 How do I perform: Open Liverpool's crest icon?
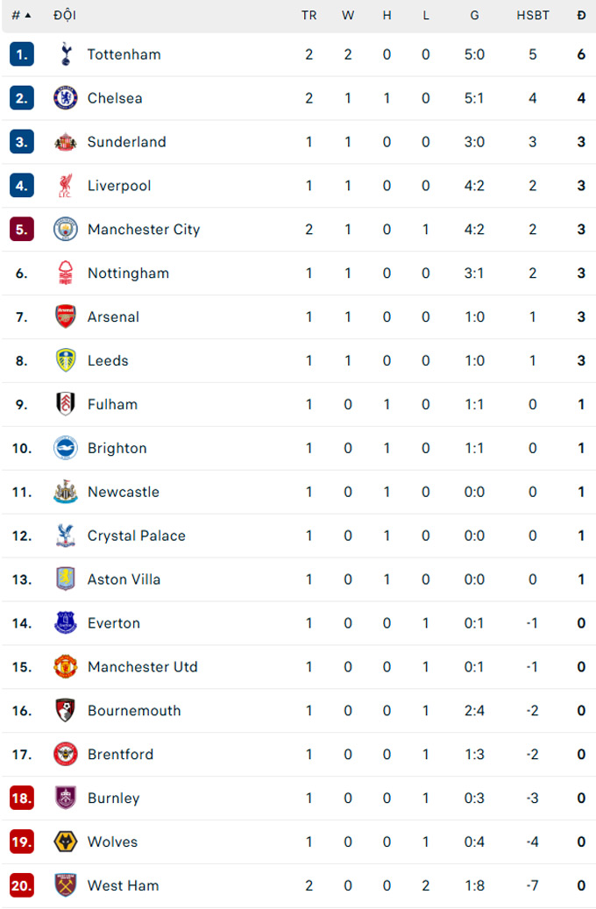66,186
